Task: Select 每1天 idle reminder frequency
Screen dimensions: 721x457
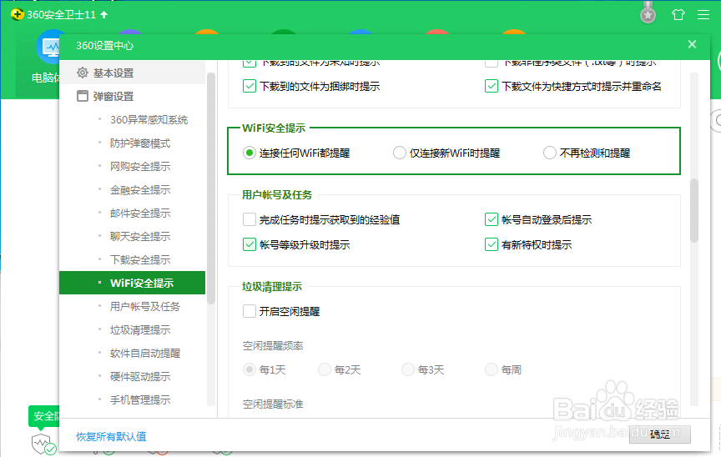Action: point(250,369)
